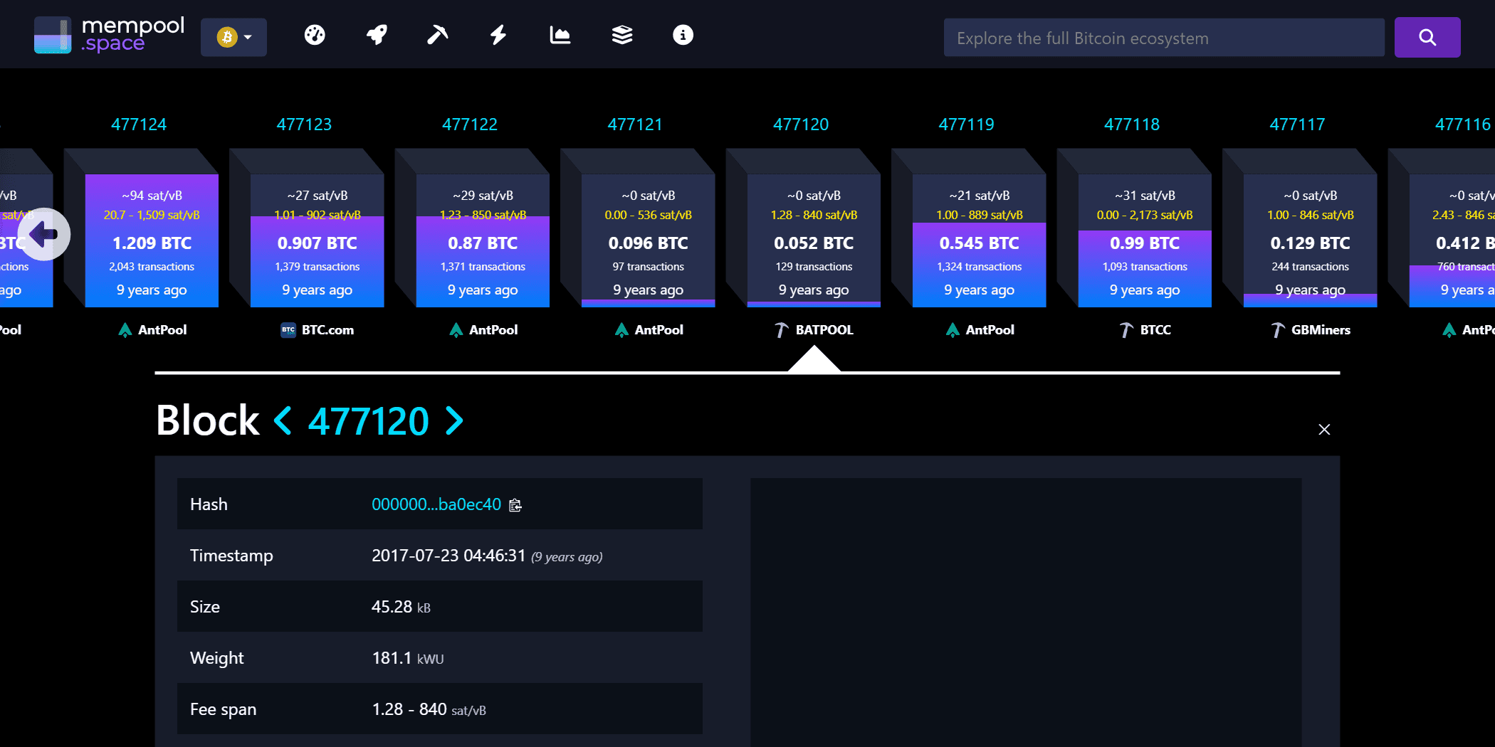Close the block details panel
Screen dimensions: 1495x747
point(1324,429)
